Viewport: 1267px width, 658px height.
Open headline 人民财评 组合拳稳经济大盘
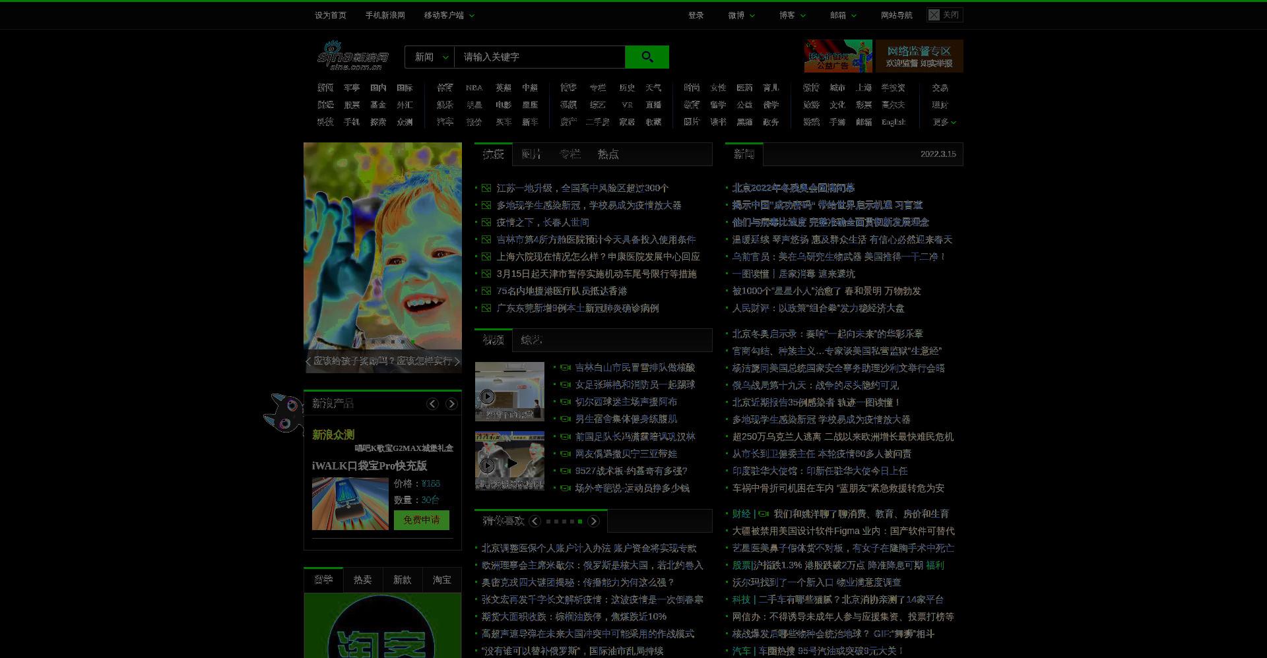(818, 308)
